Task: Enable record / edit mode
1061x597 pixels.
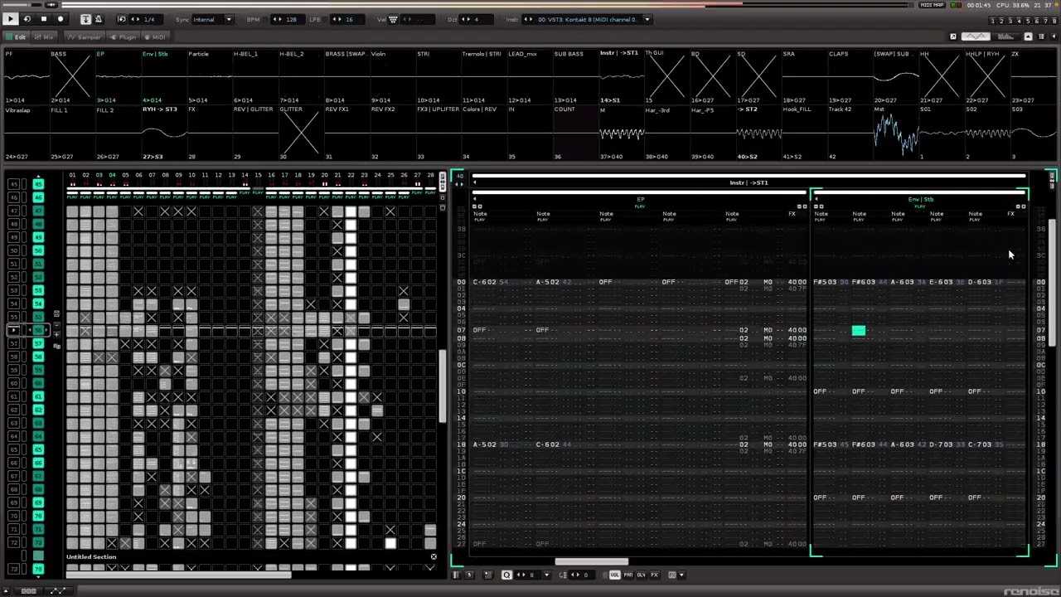Action: pos(61,19)
